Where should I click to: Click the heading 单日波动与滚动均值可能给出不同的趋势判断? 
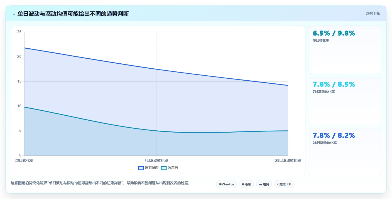pos(73,14)
